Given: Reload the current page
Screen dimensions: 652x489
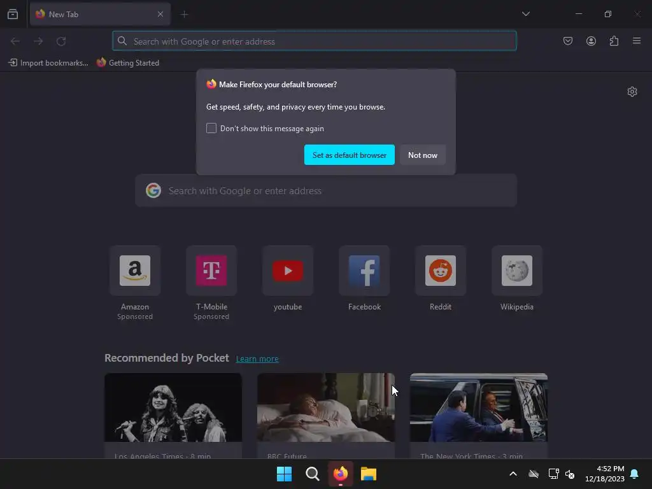Looking at the screenshot, I should [x=61, y=41].
